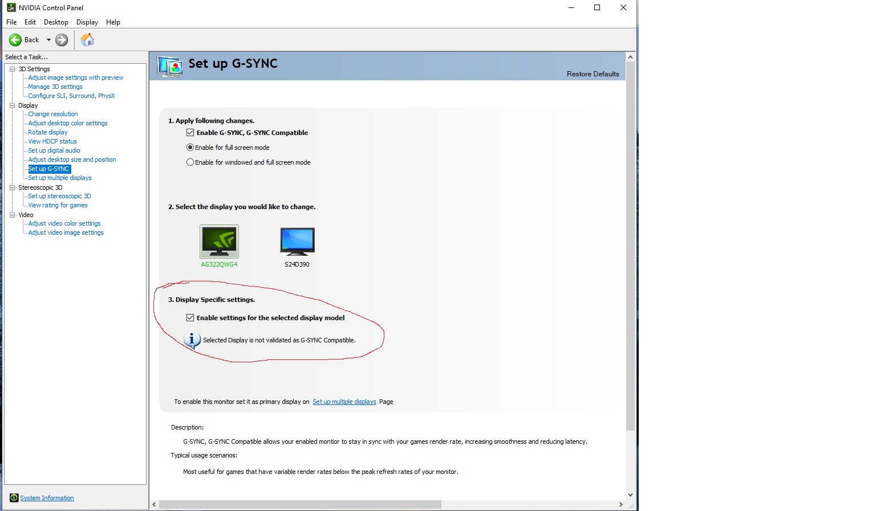876x511 pixels.
Task: Click the horizontal scrollbar left arrow
Action: pos(154,505)
